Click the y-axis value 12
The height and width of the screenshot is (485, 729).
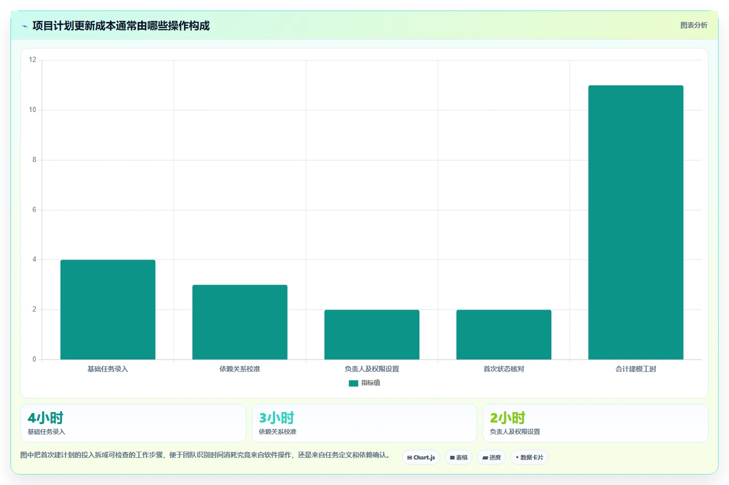33,60
